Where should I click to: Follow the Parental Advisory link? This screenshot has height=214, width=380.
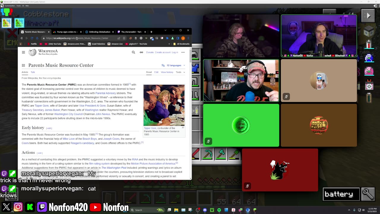pyautogui.click(x=106, y=93)
